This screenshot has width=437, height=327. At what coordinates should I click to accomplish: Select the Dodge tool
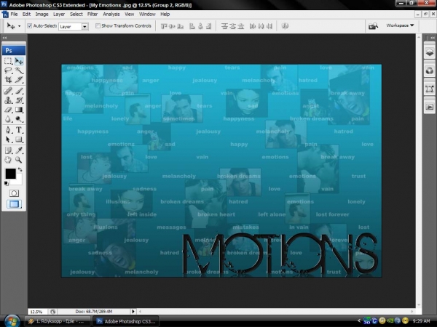click(x=19, y=119)
